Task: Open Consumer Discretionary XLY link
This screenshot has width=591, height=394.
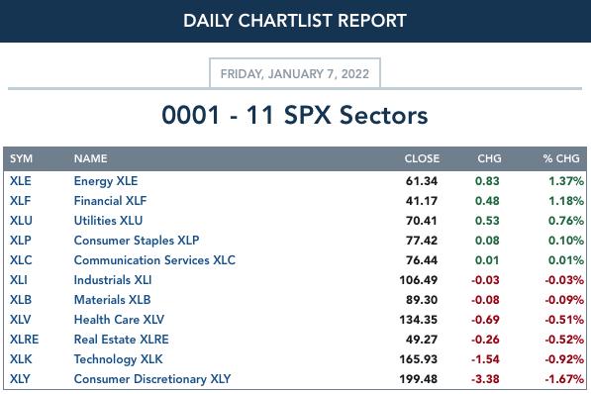Action: pos(152,379)
